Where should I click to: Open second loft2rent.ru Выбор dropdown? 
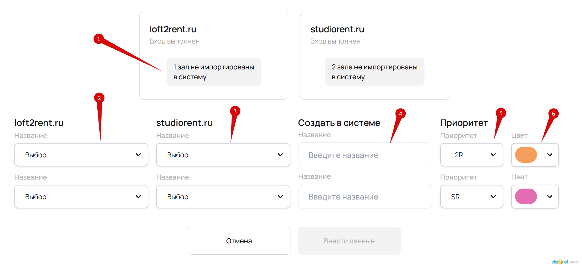click(x=81, y=196)
